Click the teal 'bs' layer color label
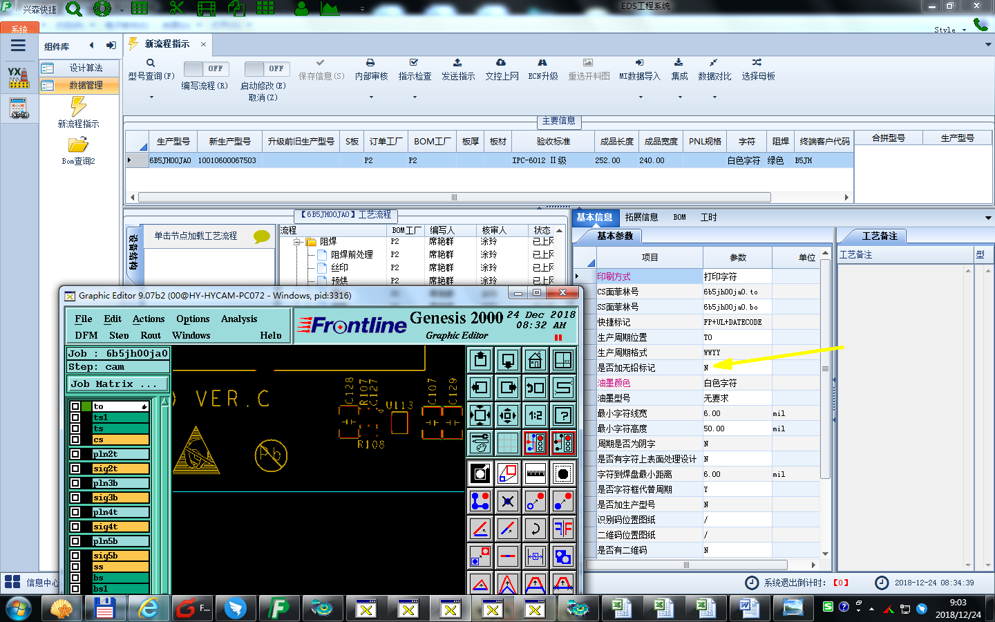The image size is (995, 622). (121, 578)
